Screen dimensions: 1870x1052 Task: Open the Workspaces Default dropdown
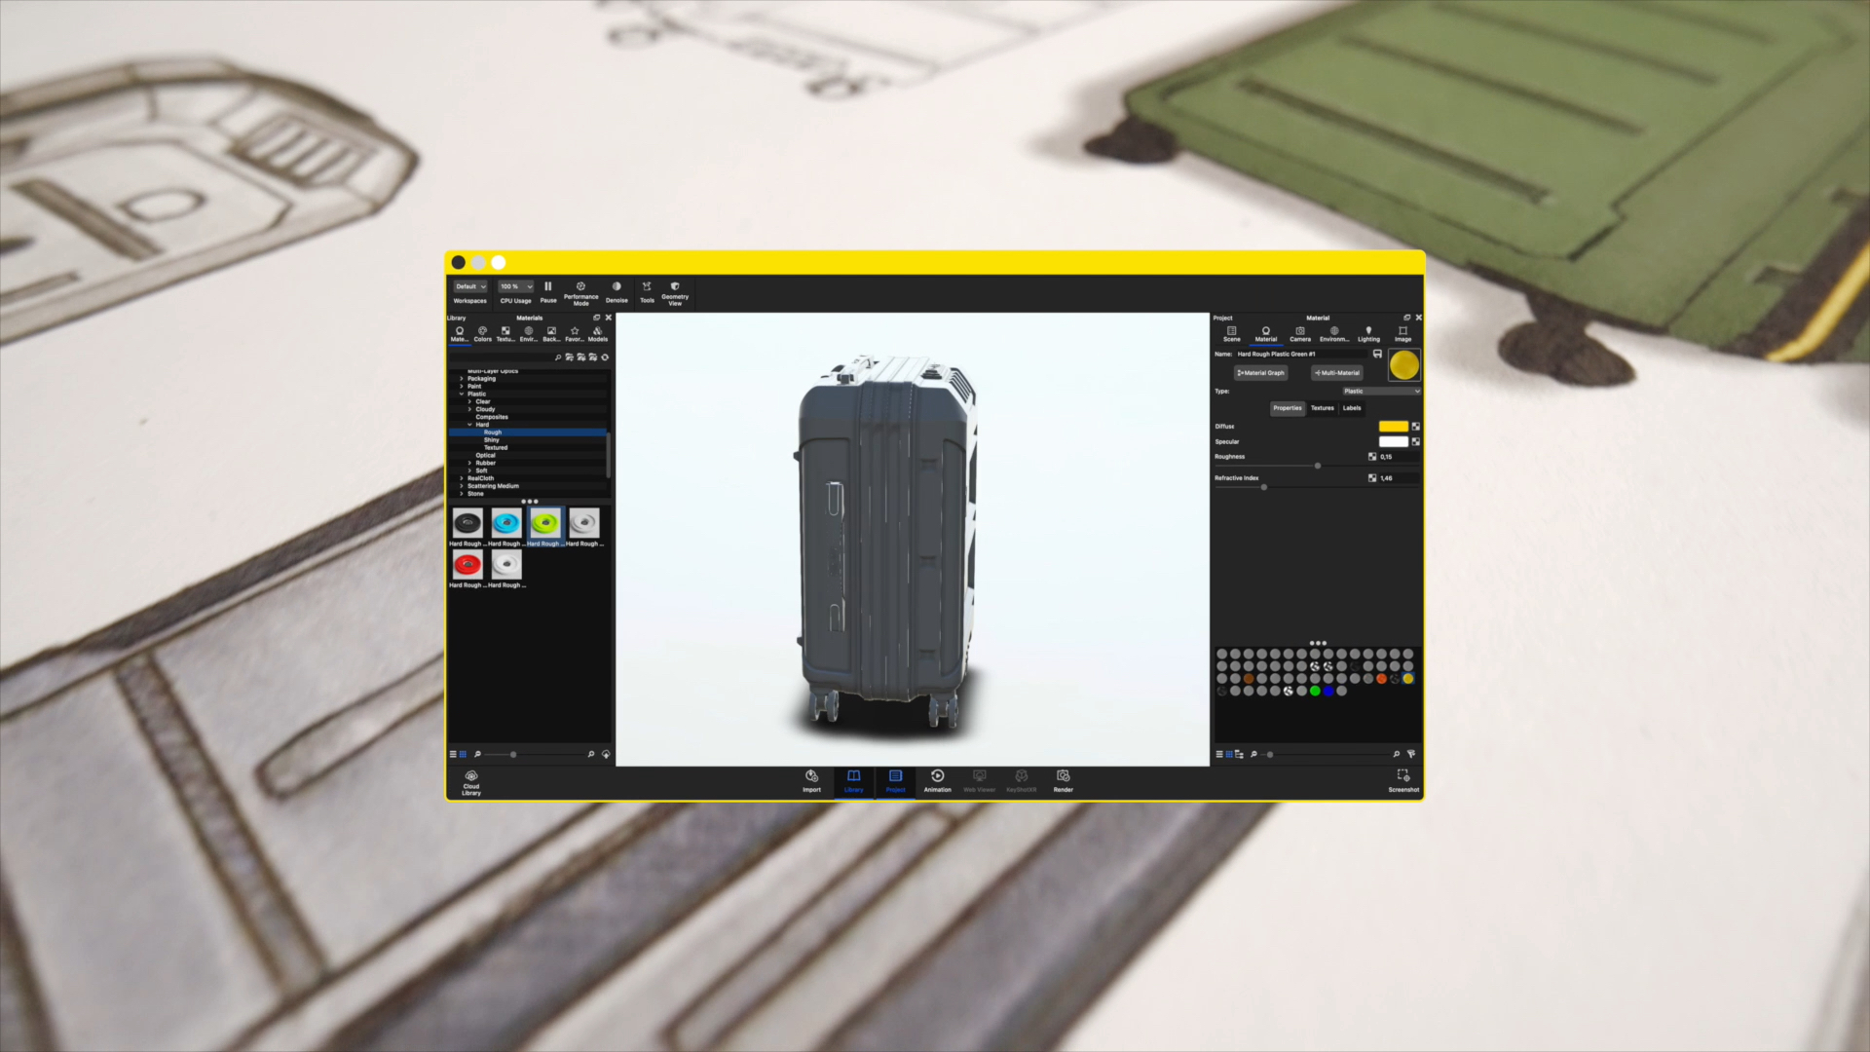(x=470, y=286)
